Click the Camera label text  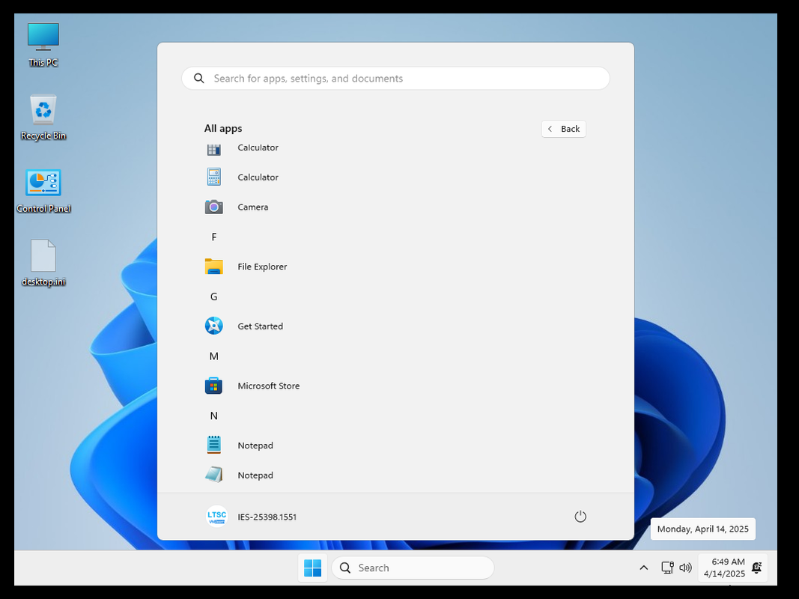253,207
